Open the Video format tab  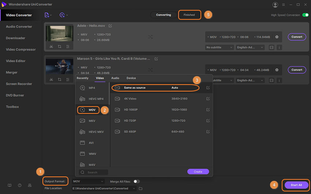[x=100, y=78]
